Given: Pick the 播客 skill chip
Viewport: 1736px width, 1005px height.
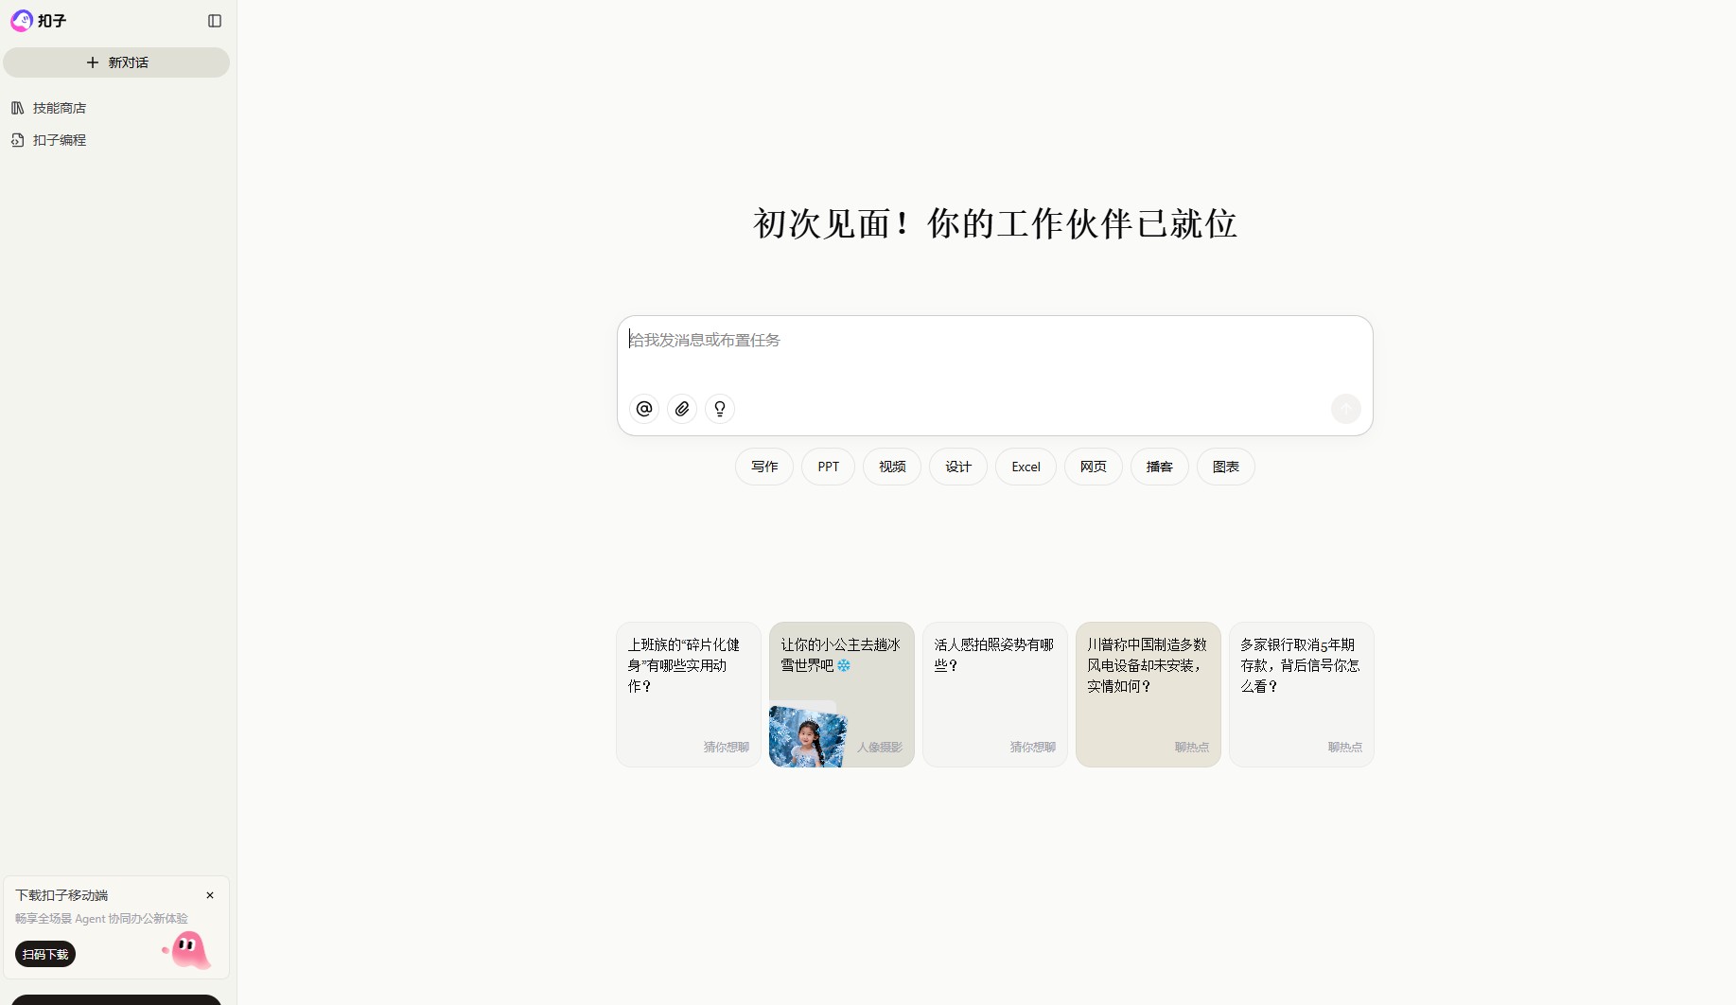Looking at the screenshot, I should click(1159, 467).
